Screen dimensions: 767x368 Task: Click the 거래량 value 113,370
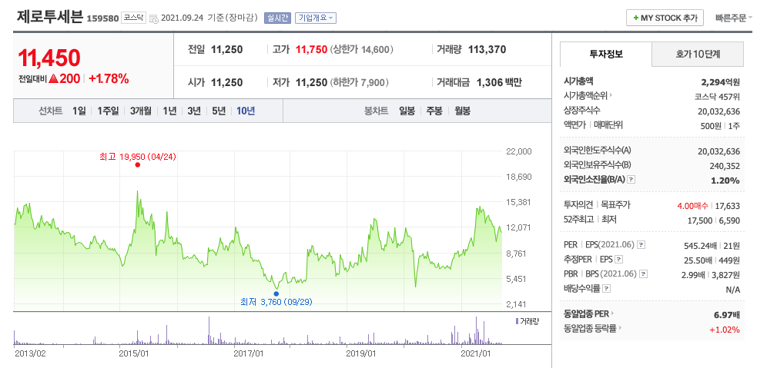[487, 49]
